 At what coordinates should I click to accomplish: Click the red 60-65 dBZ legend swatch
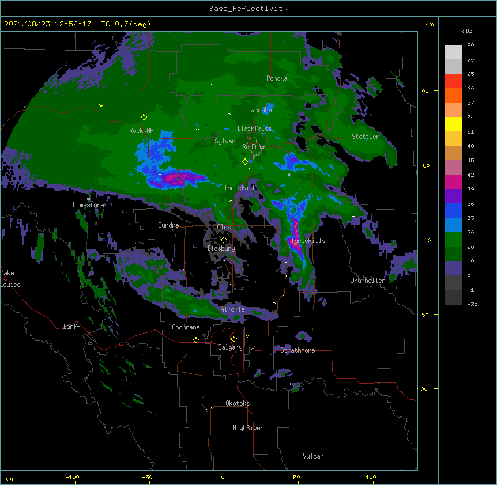(x=453, y=81)
